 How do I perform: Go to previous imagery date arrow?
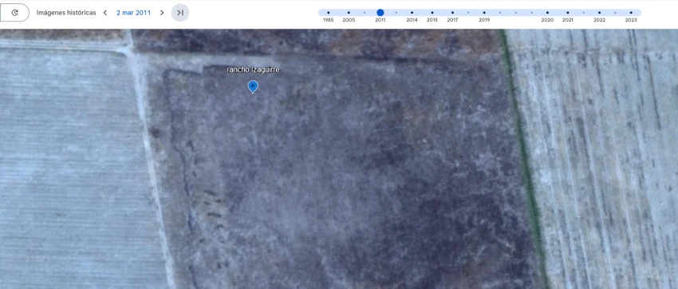click(x=105, y=13)
